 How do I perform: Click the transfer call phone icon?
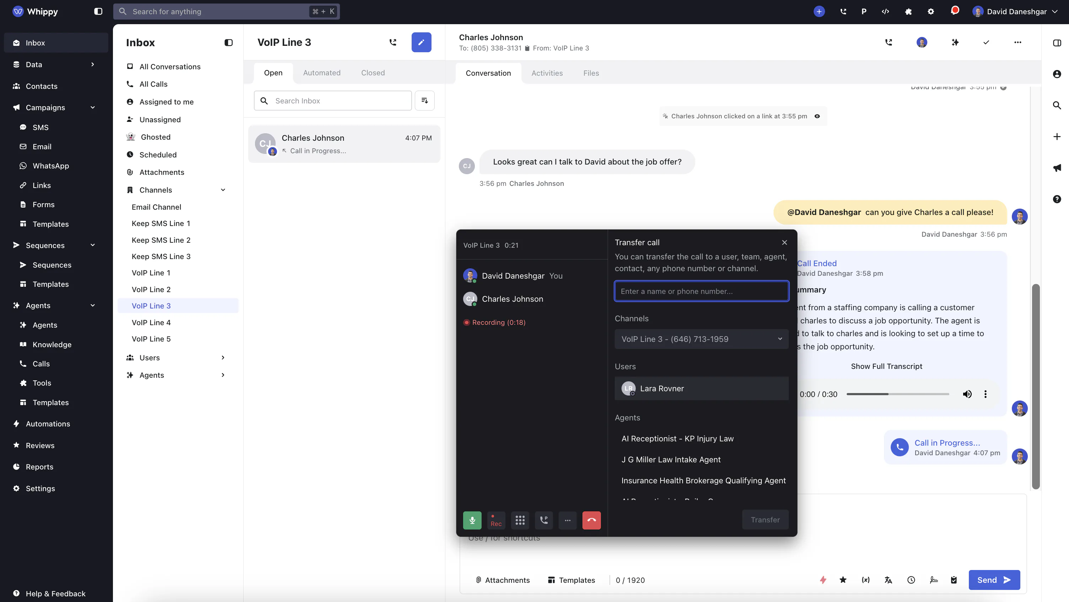pyautogui.click(x=544, y=520)
